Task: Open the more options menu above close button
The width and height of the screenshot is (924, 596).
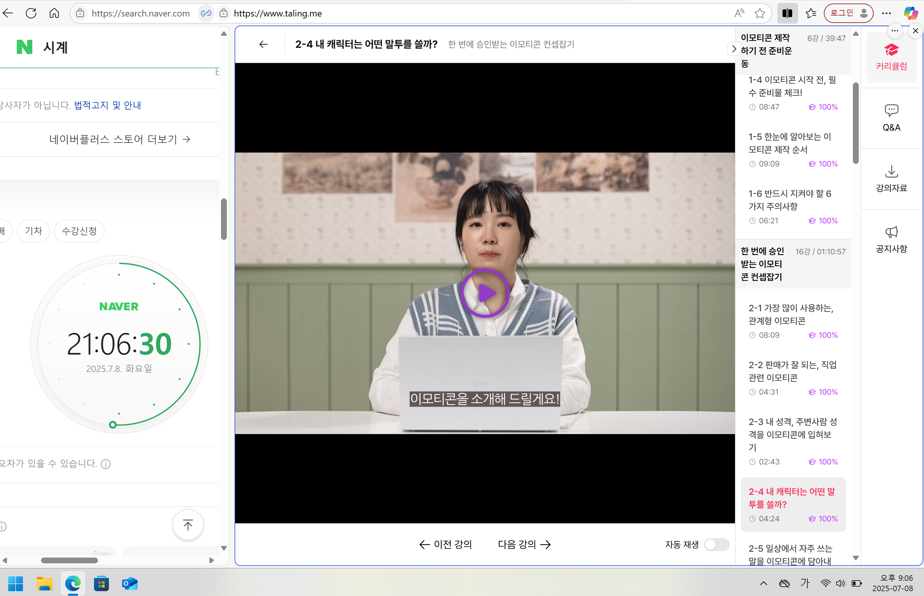Action: [895, 31]
